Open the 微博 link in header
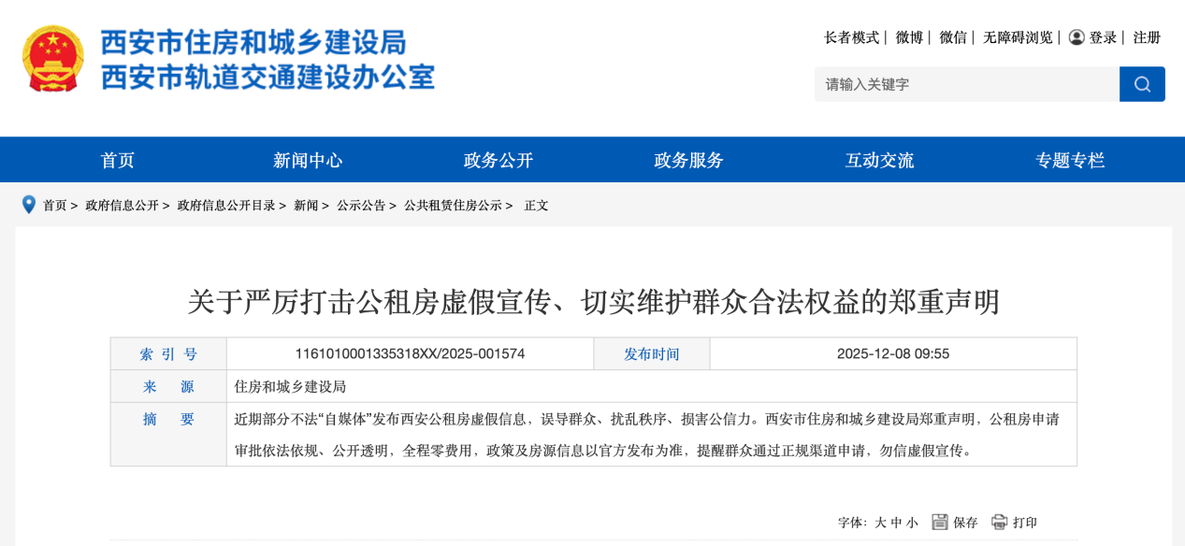The image size is (1185, 546). pyautogui.click(x=909, y=37)
